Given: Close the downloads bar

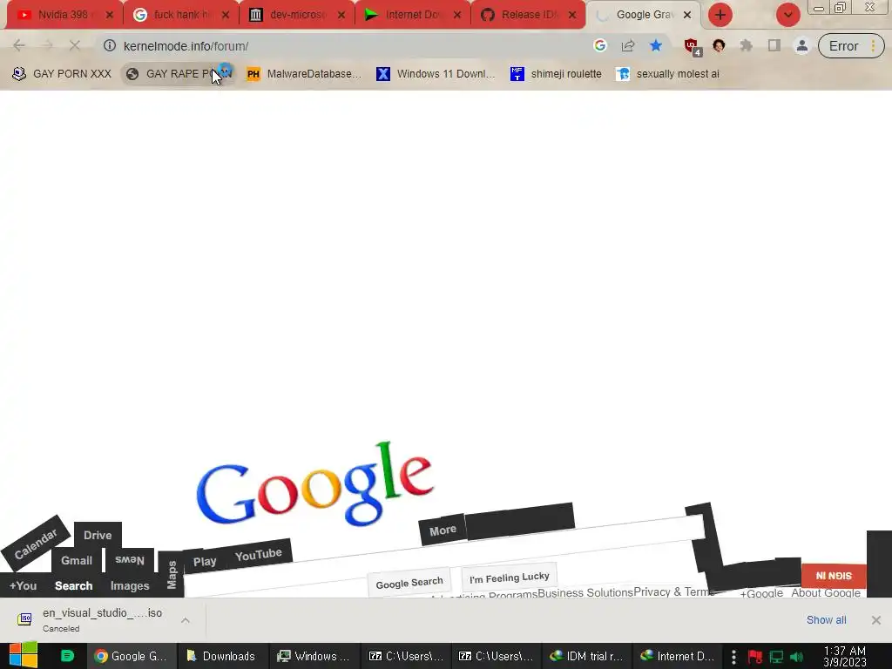Looking at the screenshot, I should click(x=876, y=620).
